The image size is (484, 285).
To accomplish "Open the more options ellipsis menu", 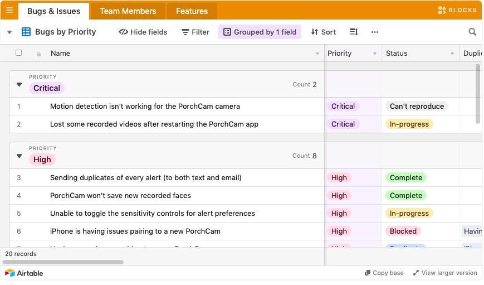I will [375, 32].
